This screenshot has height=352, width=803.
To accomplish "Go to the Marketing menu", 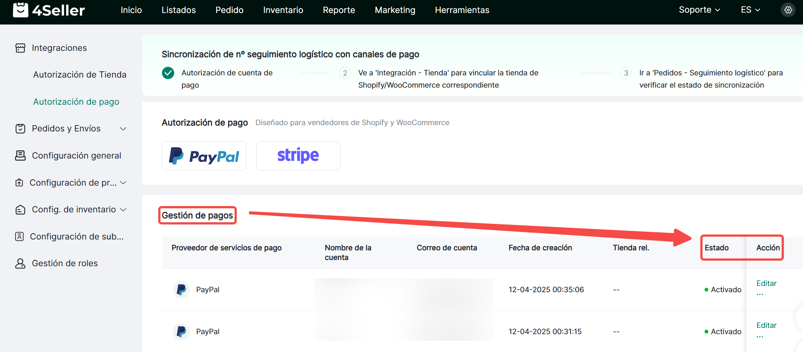I will pos(395,10).
